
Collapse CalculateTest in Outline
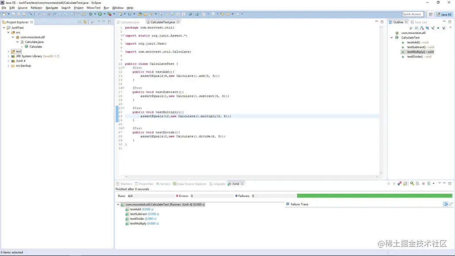(392, 38)
